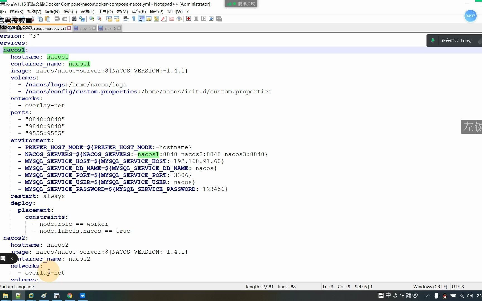This screenshot has height=301, width=482.
Task: Redo the last undone edit
Action: click(65, 19)
